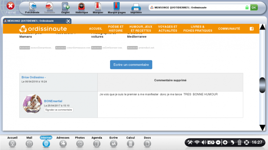Click the Wi-Fi status icon
Image resolution: width=268 pixels, height=150 pixels.
197,142
